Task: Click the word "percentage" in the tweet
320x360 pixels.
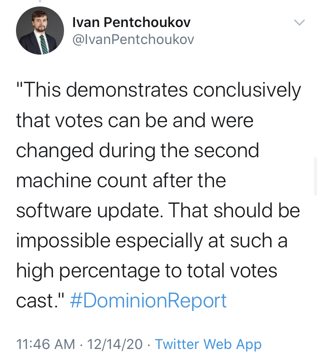Action: tap(110, 271)
